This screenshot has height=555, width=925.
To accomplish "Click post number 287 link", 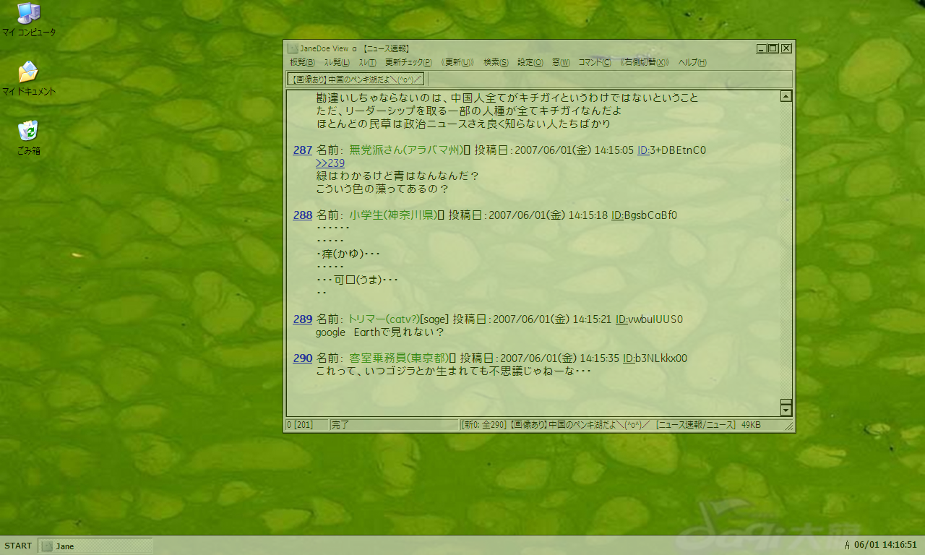I will click(x=303, y=150).
